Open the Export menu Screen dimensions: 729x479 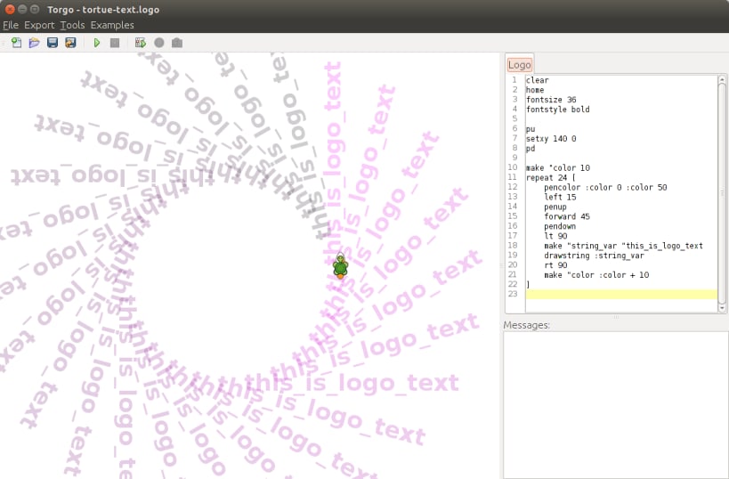pyautogui.click(x=39, y=25)
